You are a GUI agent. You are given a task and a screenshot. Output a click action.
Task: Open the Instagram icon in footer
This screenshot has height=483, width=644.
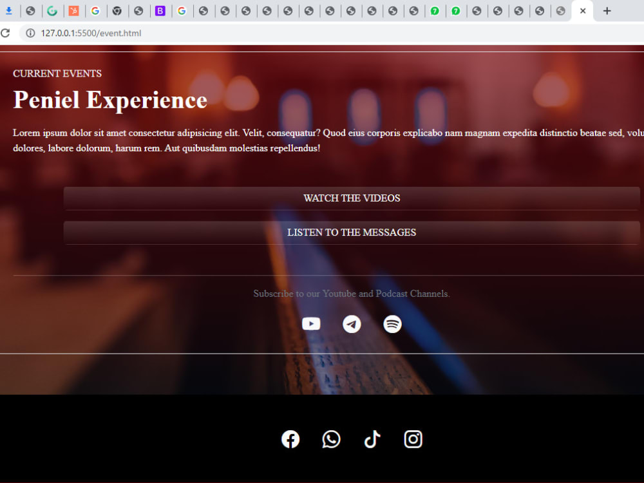pos(413,439)
